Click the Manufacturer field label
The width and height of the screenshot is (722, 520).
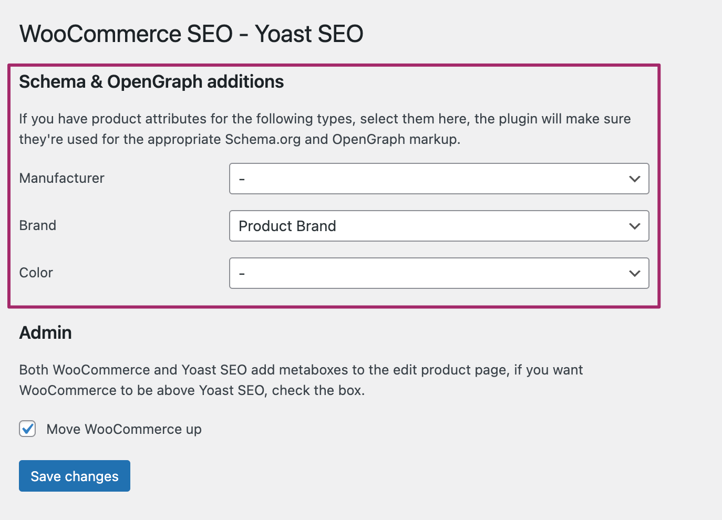pyautogui.click(x=62, y=178)
